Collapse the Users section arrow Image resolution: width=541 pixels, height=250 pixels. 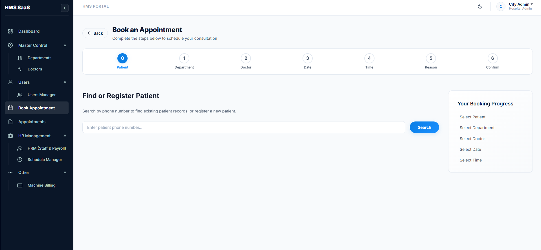65,82
